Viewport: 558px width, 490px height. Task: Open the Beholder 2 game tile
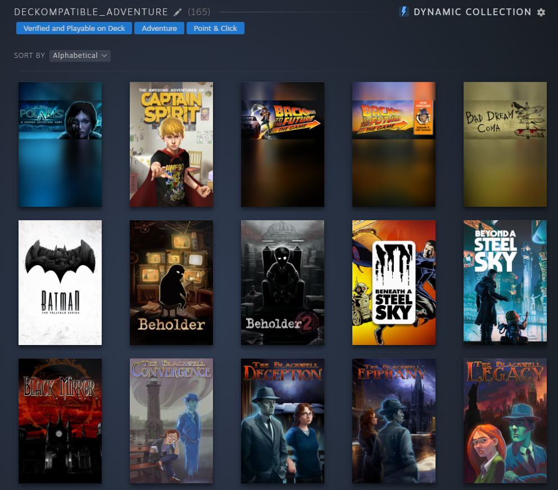[x=283, y=283]
